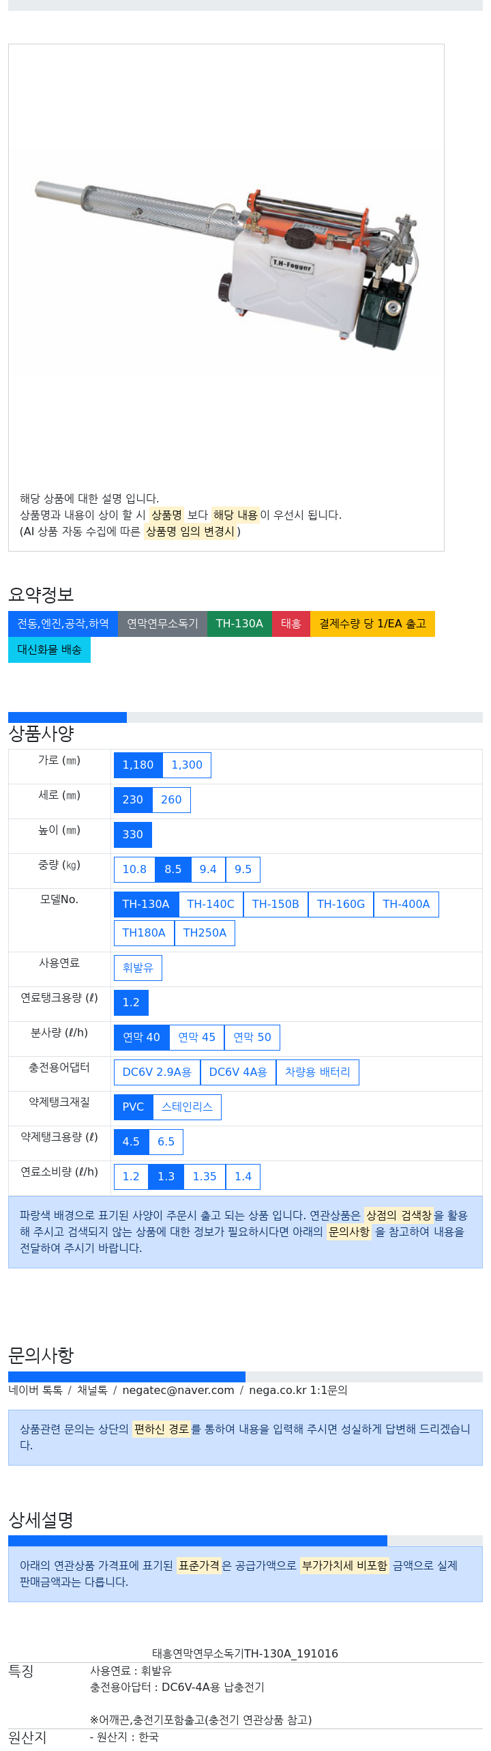This screenshot has height=1751, width=491.
Task: Choose the 스테인리스 tank material
Action: pos(187,1107)
